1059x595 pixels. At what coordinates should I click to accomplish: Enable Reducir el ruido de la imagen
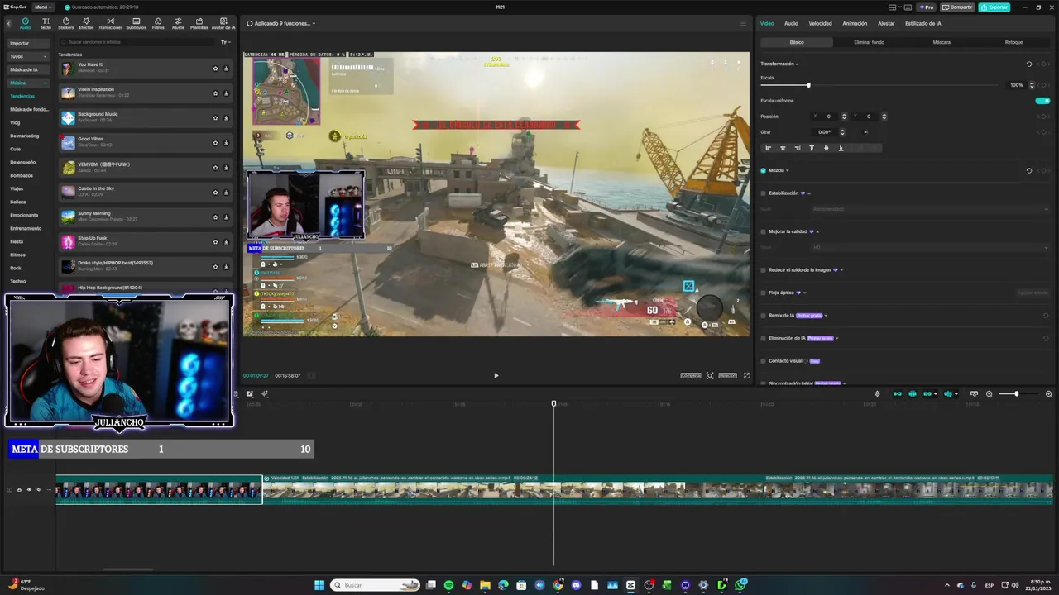coord(763,269)
